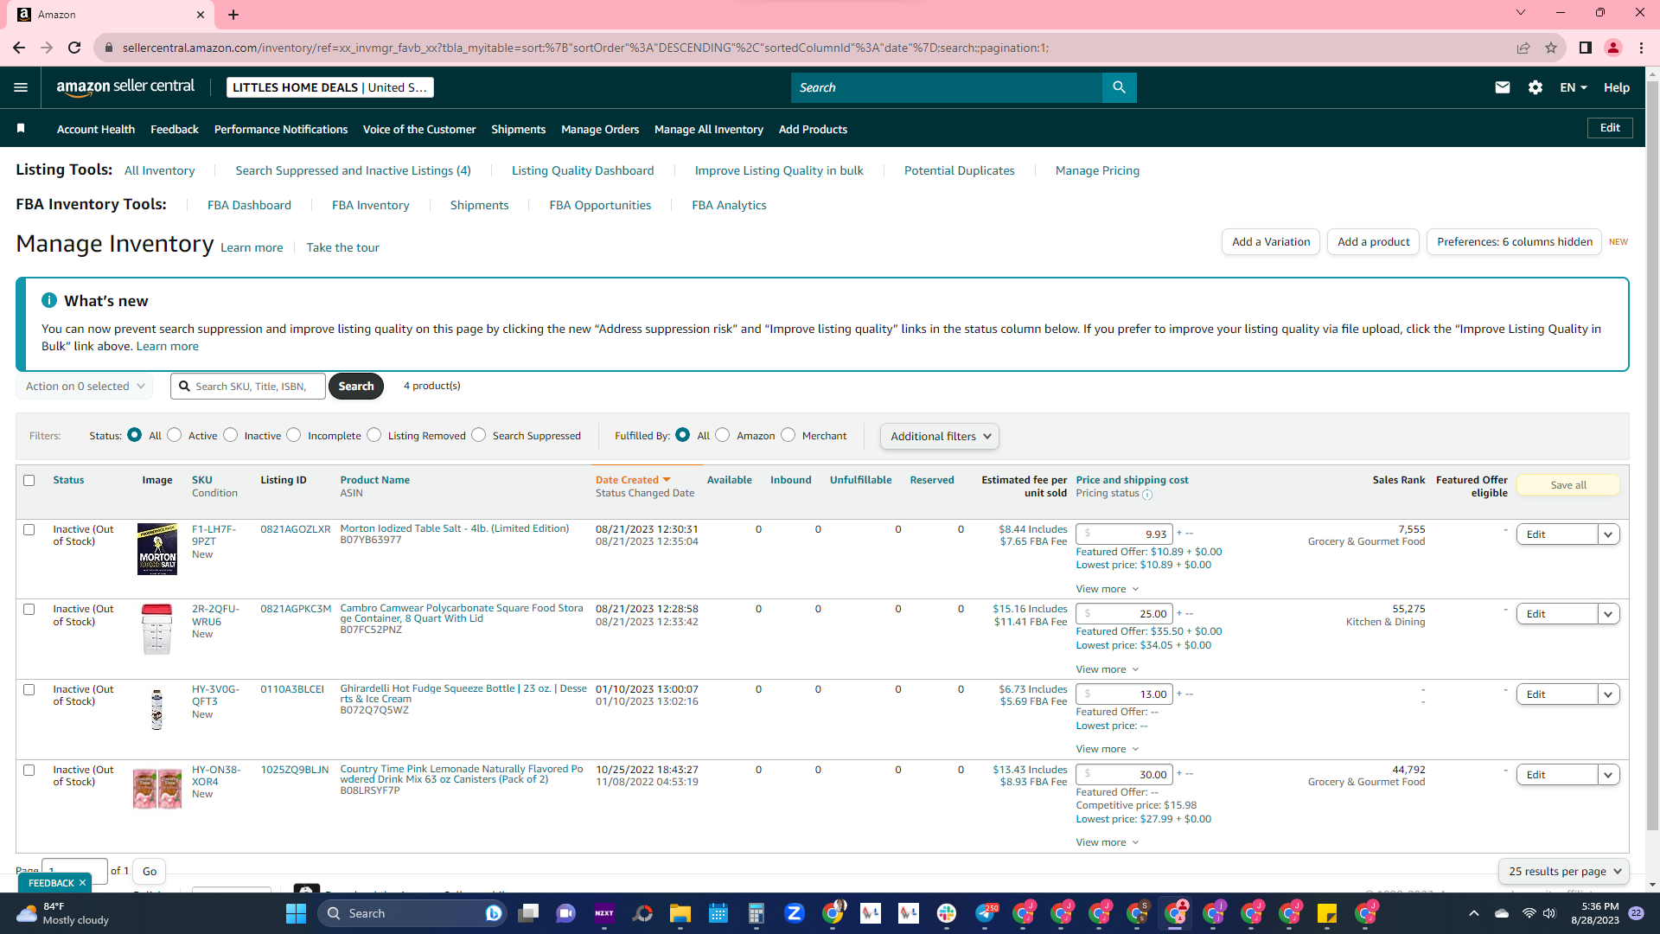Open the messages envelope icon

[1503, 87]
